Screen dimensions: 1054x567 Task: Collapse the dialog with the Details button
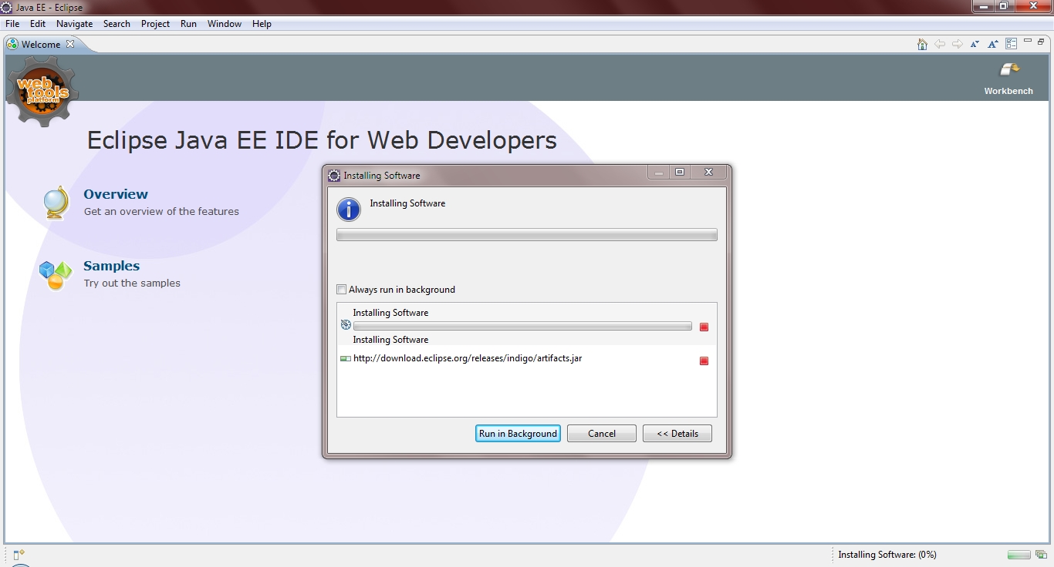click(677, 433)
